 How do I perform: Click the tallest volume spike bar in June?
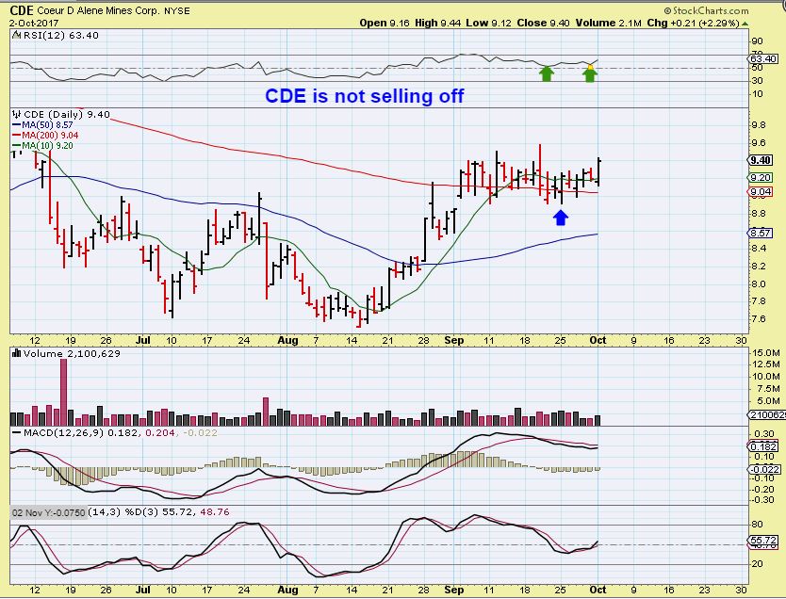(x=64, y=392)
